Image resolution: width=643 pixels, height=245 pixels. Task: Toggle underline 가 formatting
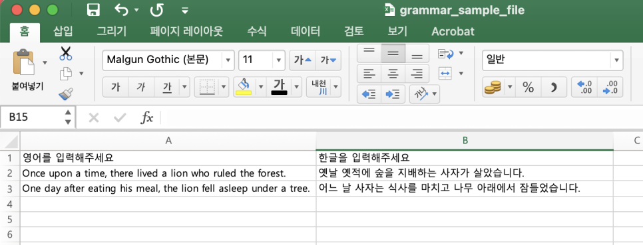[x=167, y=87]
